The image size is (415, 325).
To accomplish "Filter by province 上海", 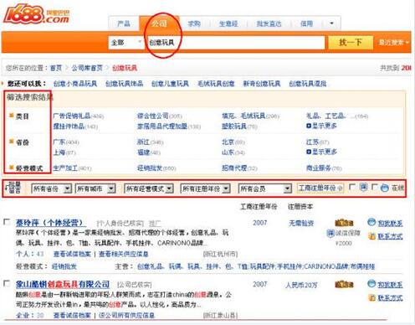I will click(x=59, y=152).
